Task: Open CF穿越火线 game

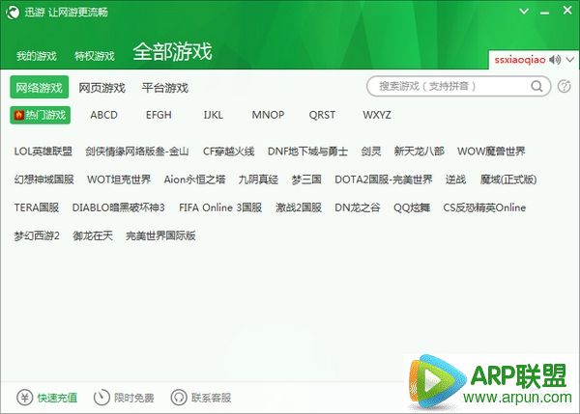Action: click(x=228, y=152)
